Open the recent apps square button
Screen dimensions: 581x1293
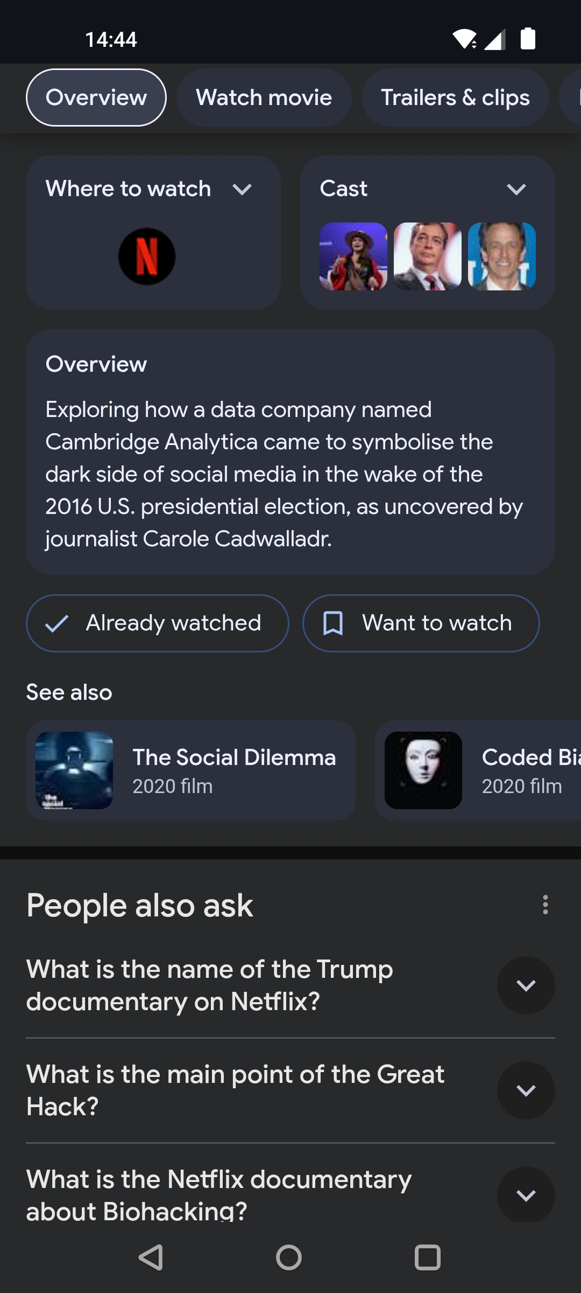(x=428, y=1258)
